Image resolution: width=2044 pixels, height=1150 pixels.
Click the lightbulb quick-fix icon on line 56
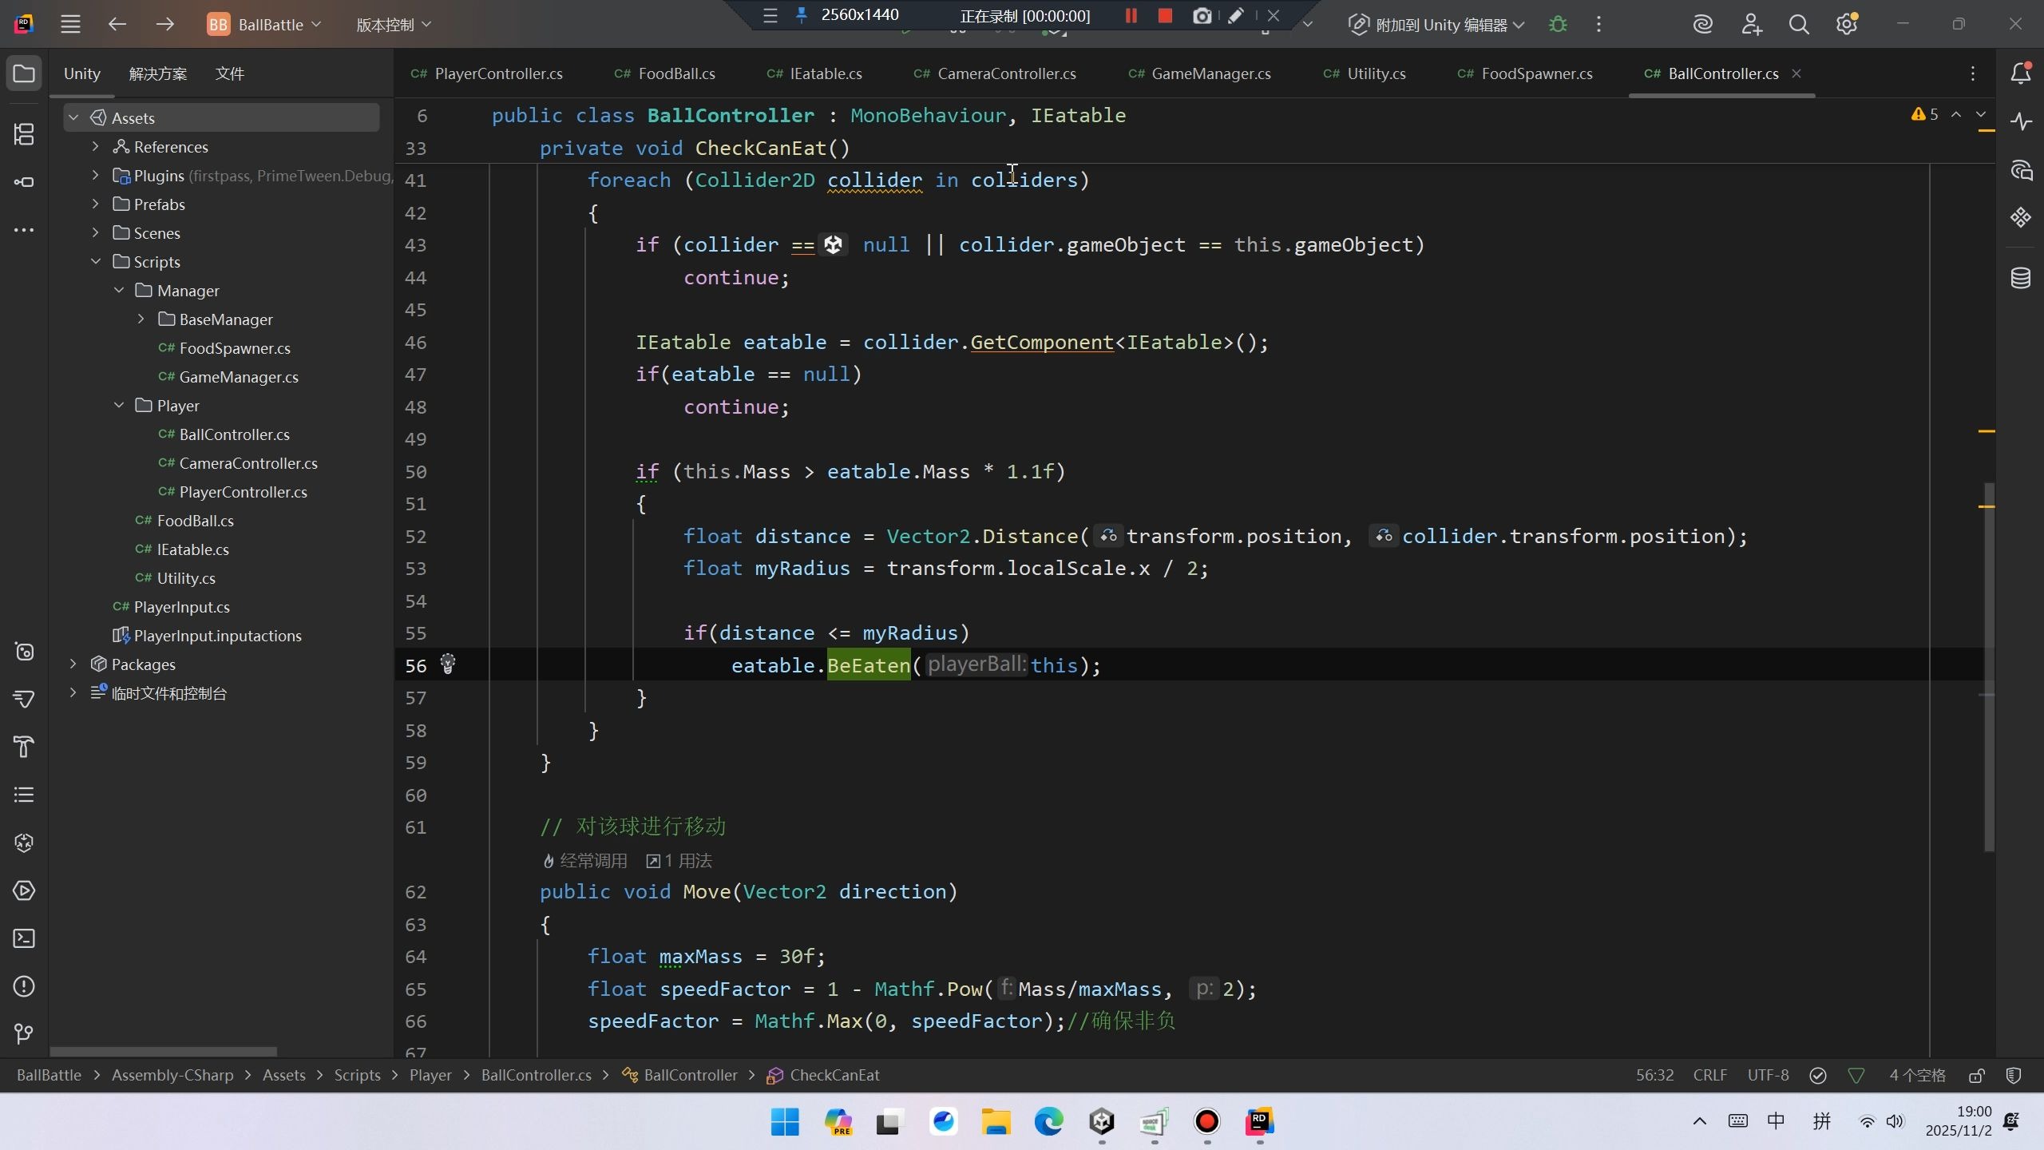click(448, 664)
